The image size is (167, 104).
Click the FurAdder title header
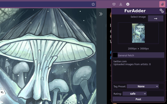(x=135, y=11)
